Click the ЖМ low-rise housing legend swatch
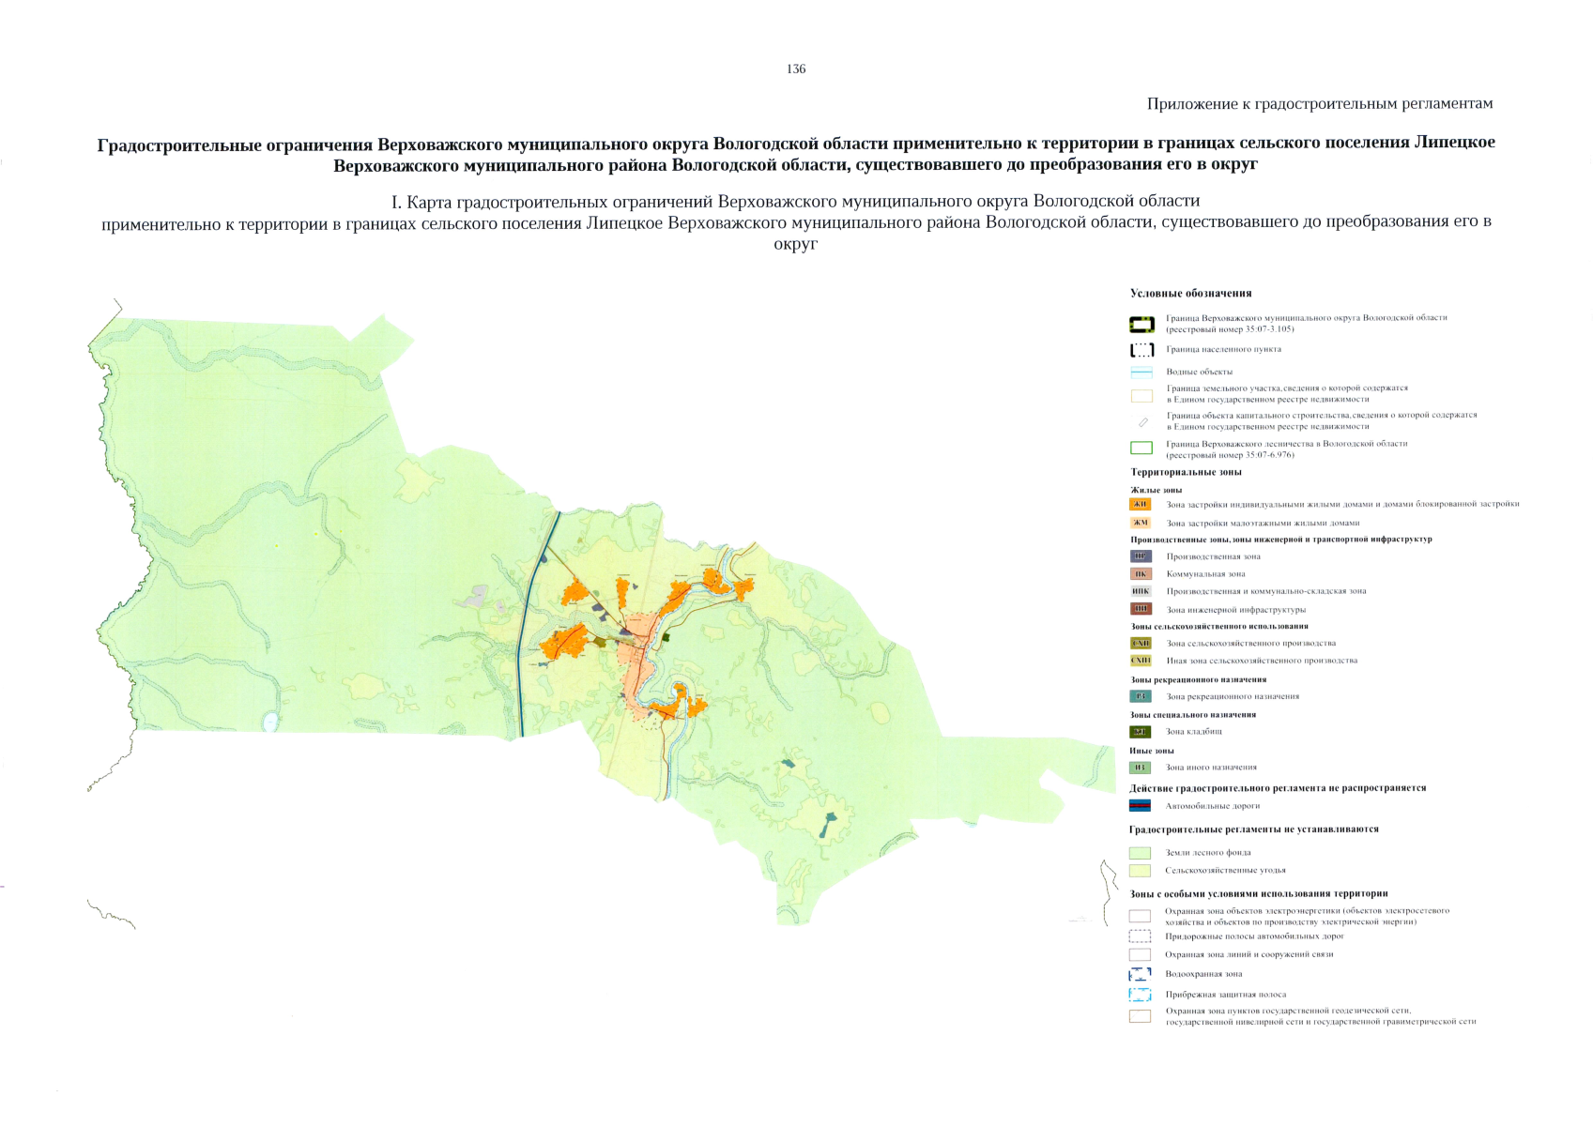Screen dimensions: 1593x1126 click(x=1140, y=523)
